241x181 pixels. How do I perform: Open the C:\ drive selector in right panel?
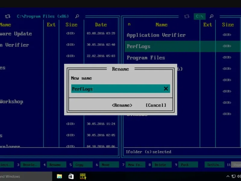pos(199,16)
